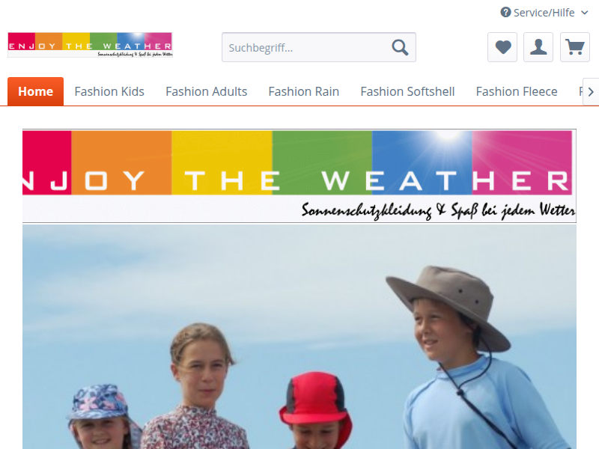
Task: Open the Service/Hilfe menu
Action: pos(544,13)
